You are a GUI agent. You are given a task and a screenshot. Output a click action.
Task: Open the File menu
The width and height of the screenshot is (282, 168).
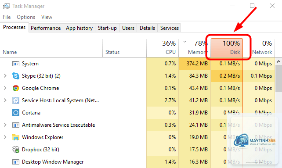click(x=7, y=17)
